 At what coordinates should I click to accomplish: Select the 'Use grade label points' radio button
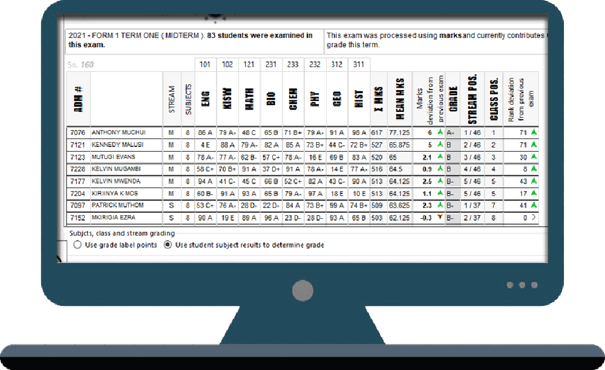(x=77, y=245)
